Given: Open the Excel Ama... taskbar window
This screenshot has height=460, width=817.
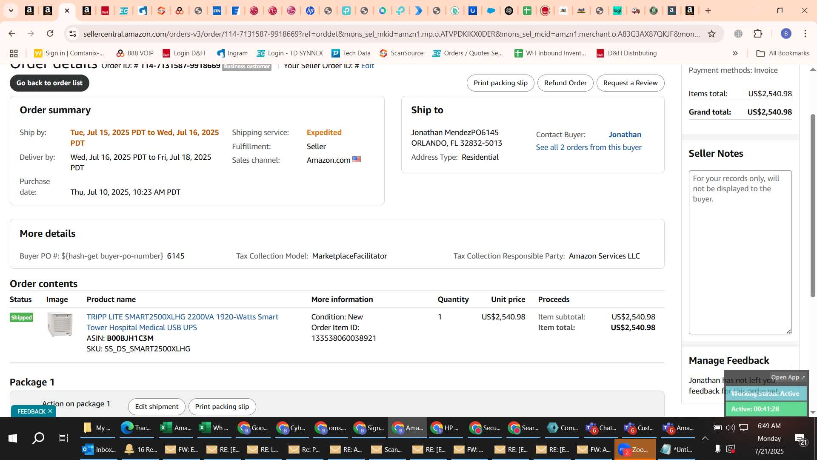Looking at the screenshot, I should pyautogui.click(x=175, y=428).
